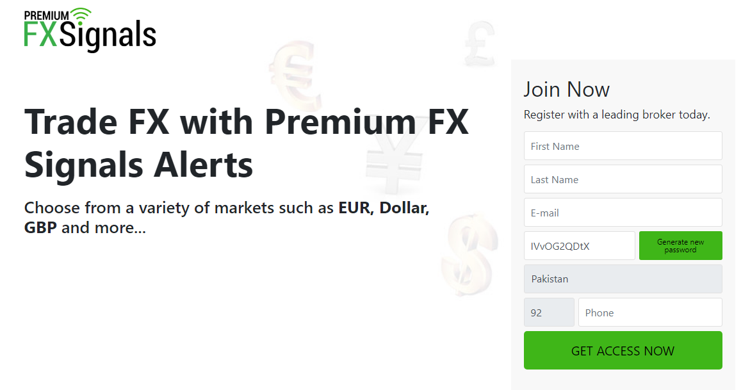Click the Phone number field
This screenshot has height=390, width=750.
(650, 312)
